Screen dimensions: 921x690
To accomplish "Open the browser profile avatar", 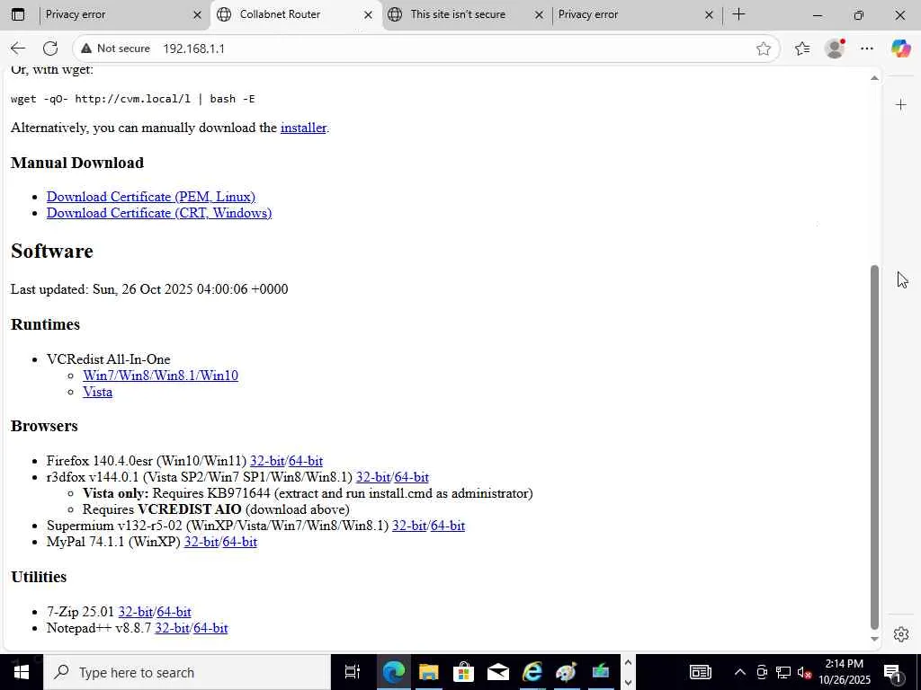I will pos(835,49).
